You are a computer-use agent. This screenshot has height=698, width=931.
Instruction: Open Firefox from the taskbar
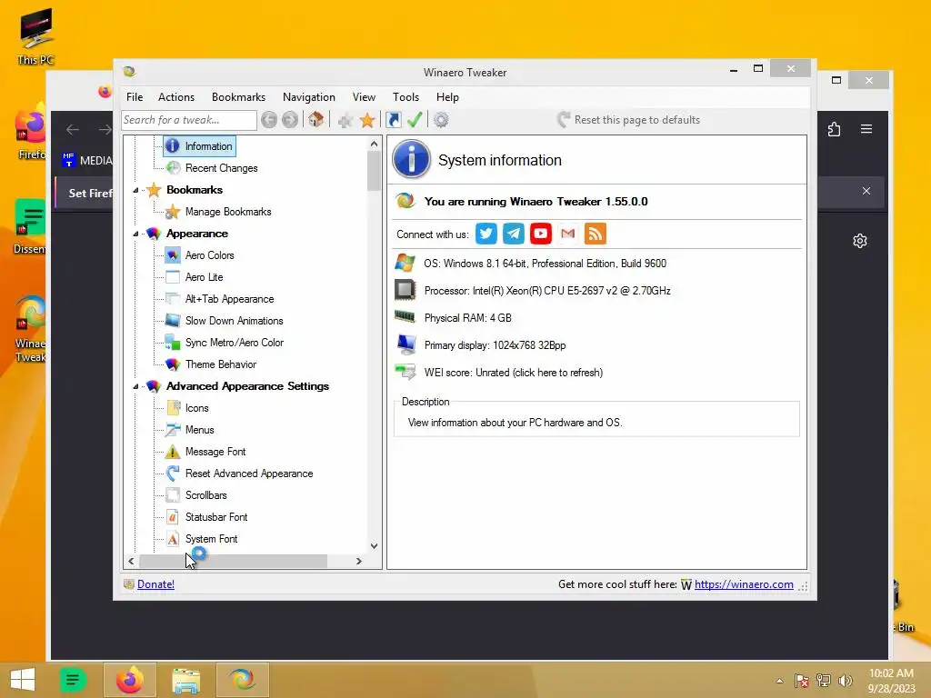130,680
